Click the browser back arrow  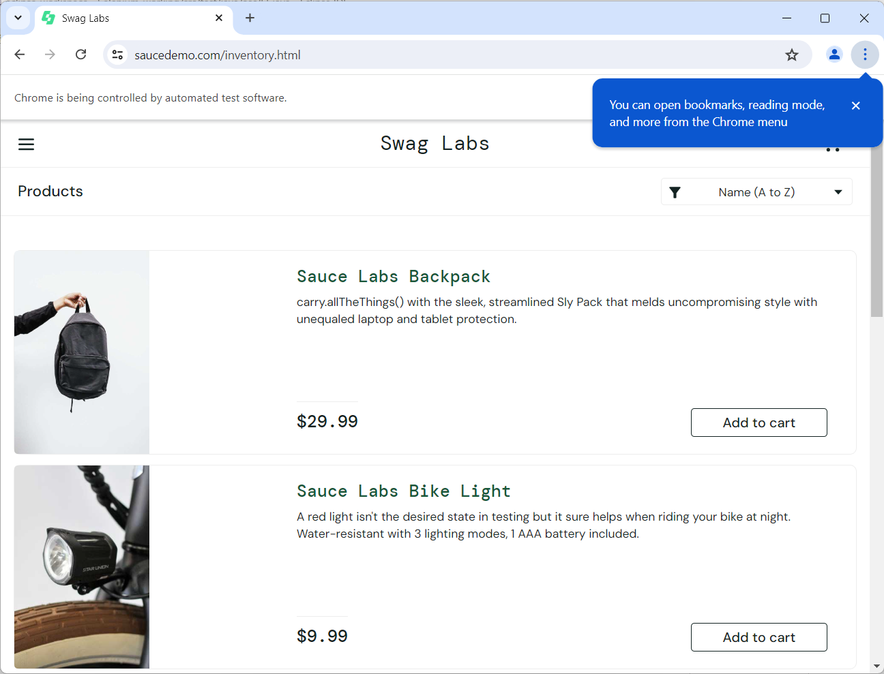(20, 55)
